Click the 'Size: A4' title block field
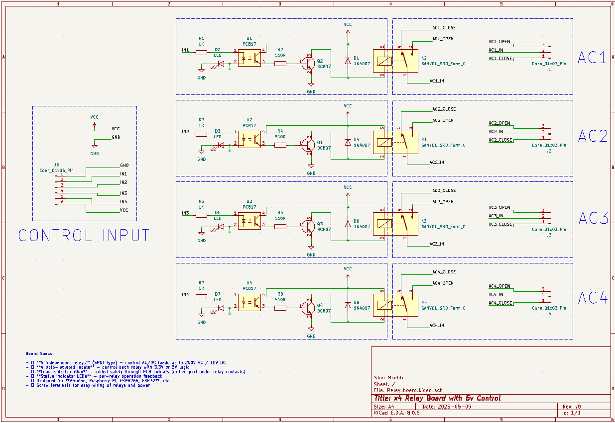Viewport: 615px width, 423px height. click(383, 406)
